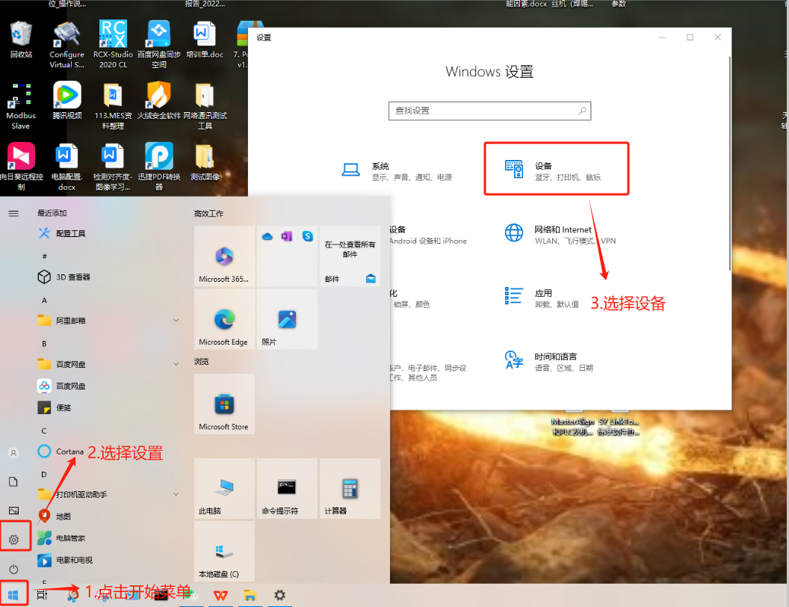Expand the 百度网盘 folder chevron
This screenshot has width=789, height=607.
176,364
